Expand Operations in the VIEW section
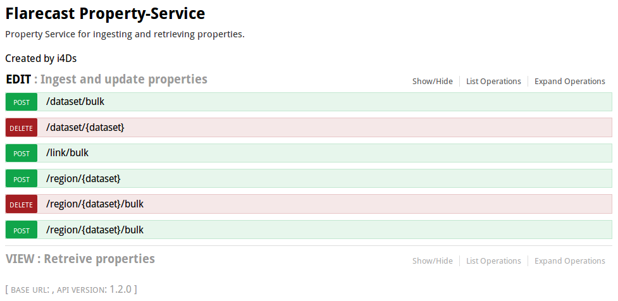The height and width of the screenshot is (301, 618). click(569, 261)
